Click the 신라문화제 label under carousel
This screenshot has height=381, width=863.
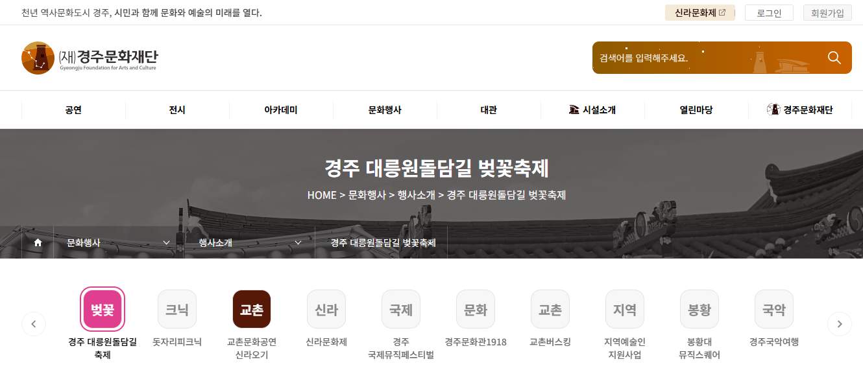pyautogui.click(x=326, y=342)
